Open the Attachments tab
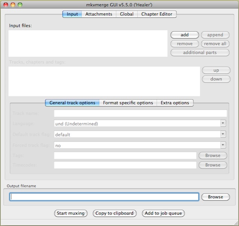The width and height of the screenshot is (239, 226). click(98, 14)
